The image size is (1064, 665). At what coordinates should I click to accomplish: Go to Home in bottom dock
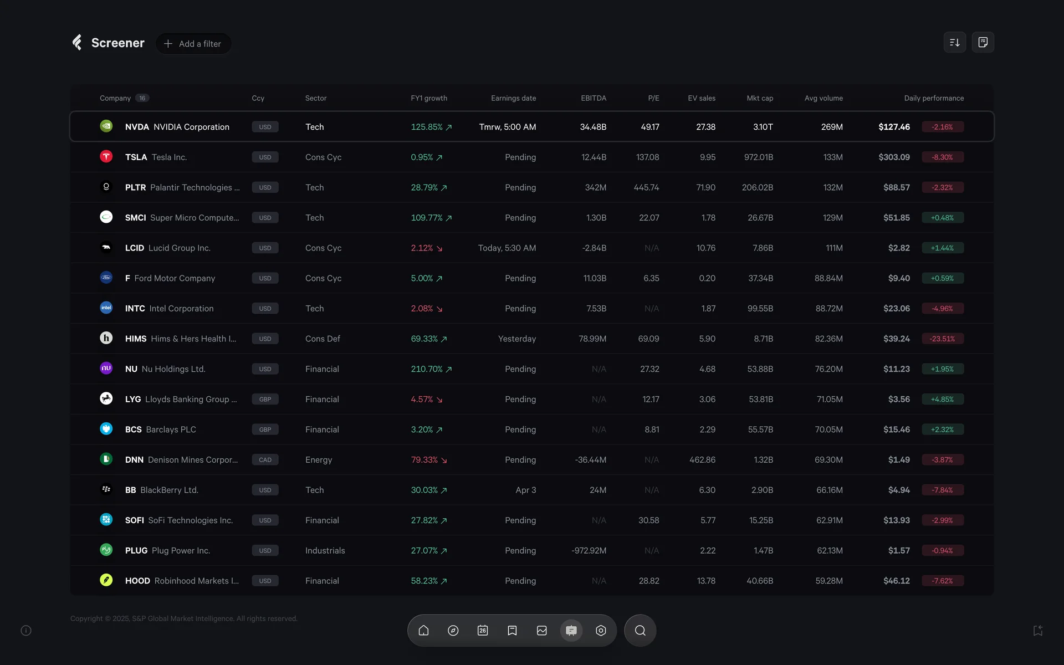[423, 631]
